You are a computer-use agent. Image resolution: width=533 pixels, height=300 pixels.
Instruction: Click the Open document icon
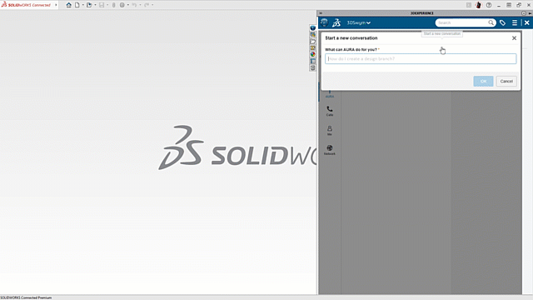(89, 5)
